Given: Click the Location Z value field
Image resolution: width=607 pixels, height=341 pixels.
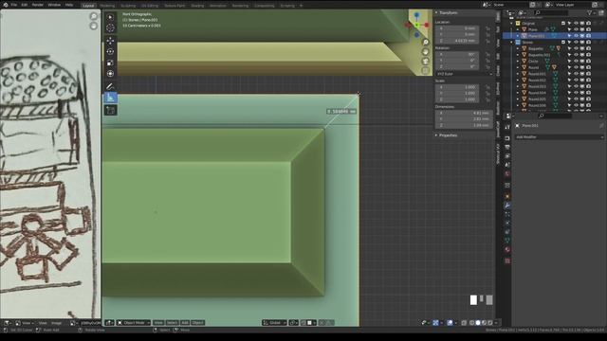Looking at the screenshot, I should [457, 41].
